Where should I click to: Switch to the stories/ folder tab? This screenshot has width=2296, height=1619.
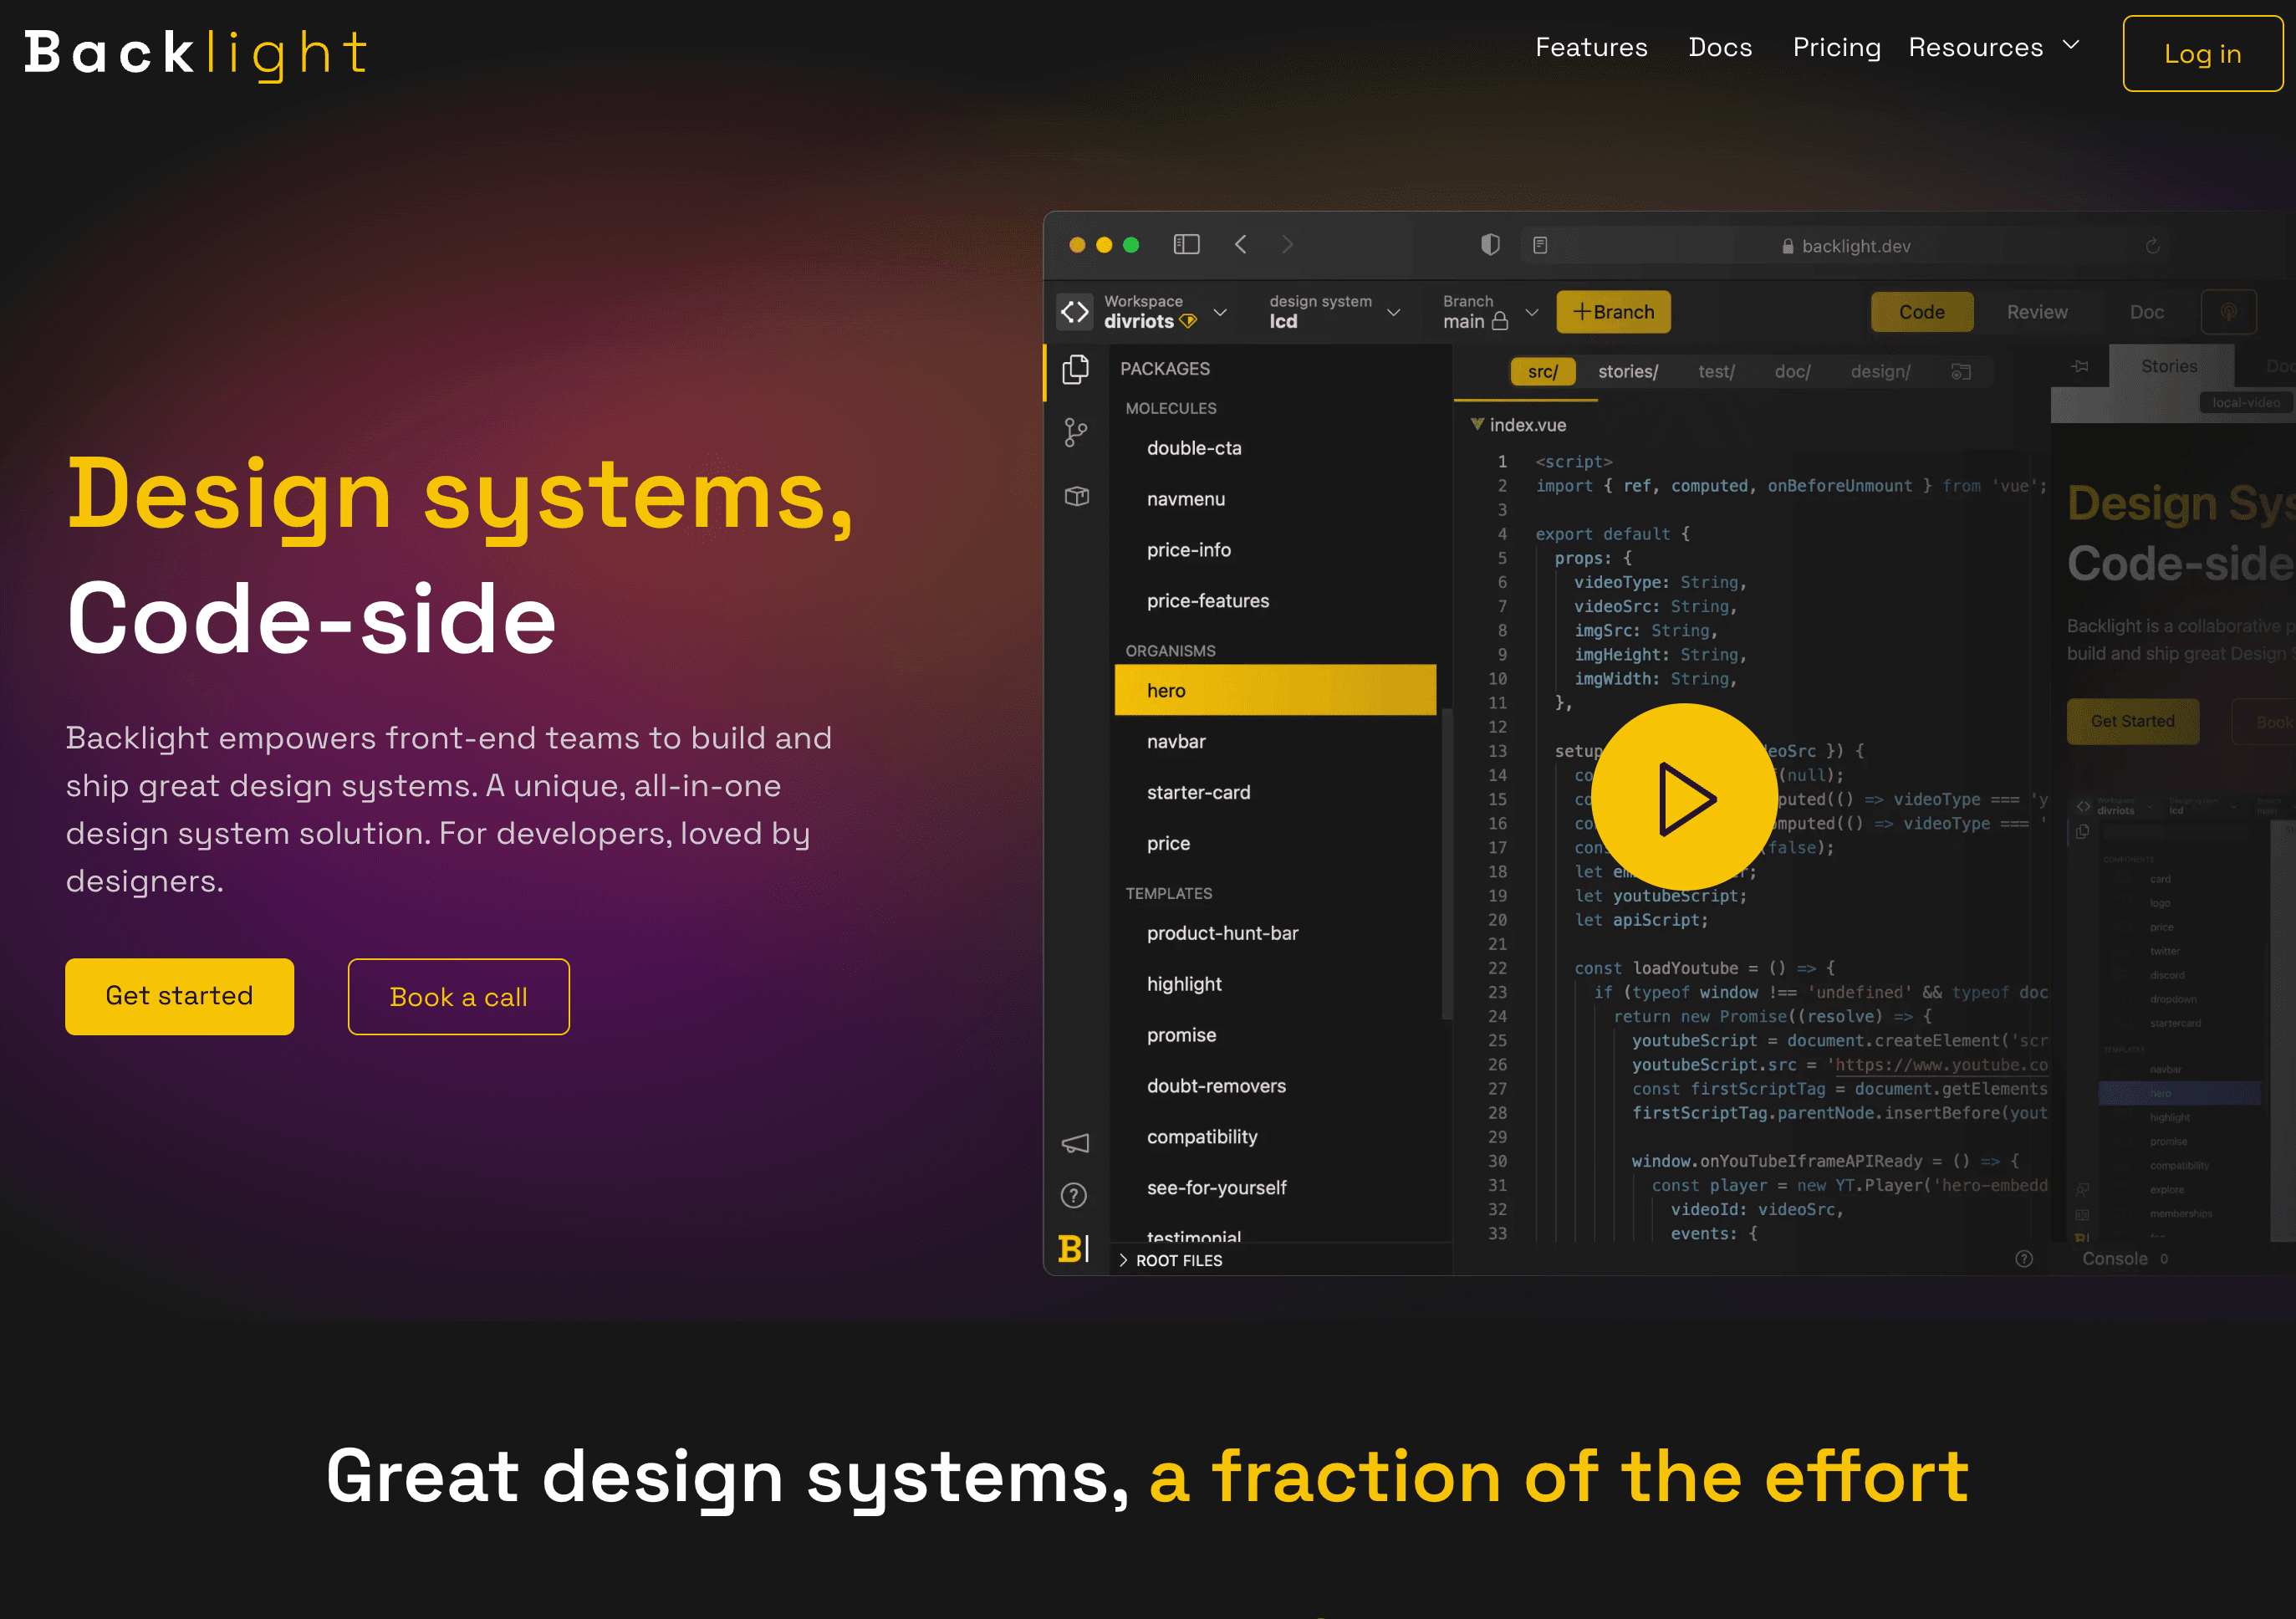pos(1628,371)
